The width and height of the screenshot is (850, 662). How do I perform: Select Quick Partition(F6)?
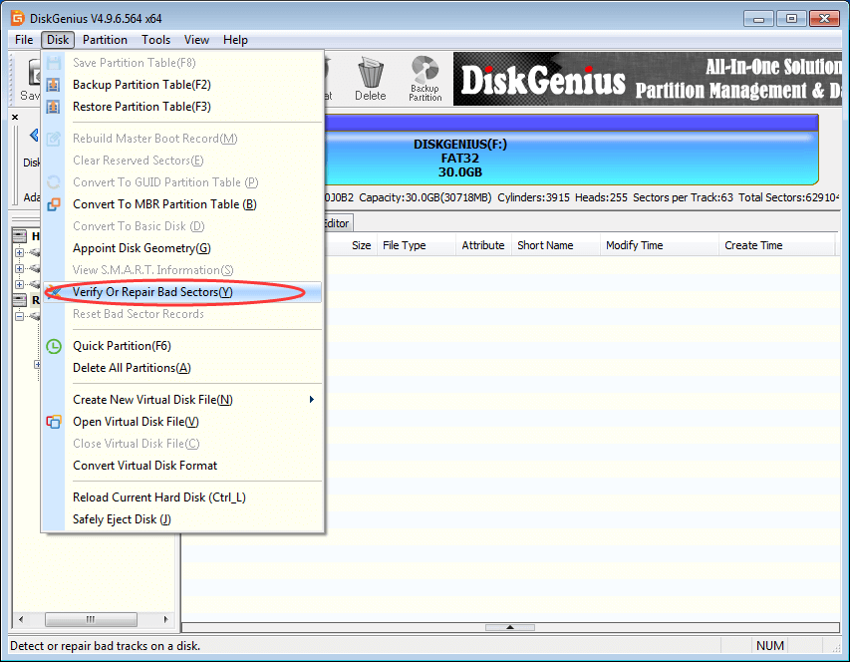(182, 346)
